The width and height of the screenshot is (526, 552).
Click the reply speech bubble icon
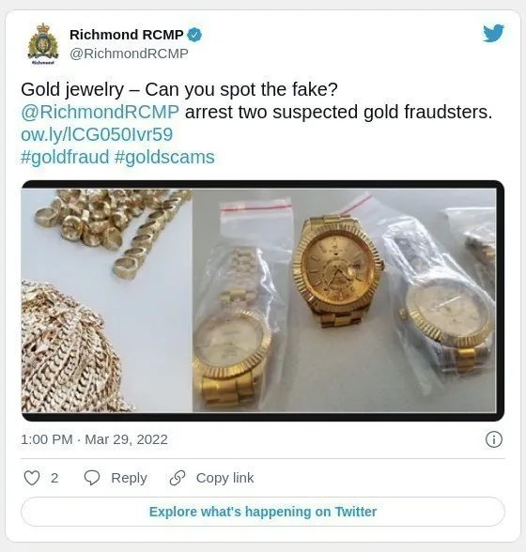point(92,478)
